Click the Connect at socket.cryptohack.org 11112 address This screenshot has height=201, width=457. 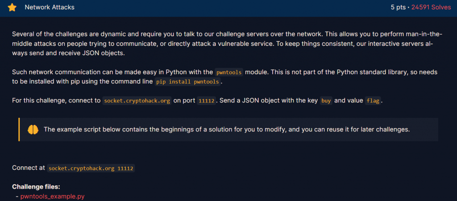(91, 169)
